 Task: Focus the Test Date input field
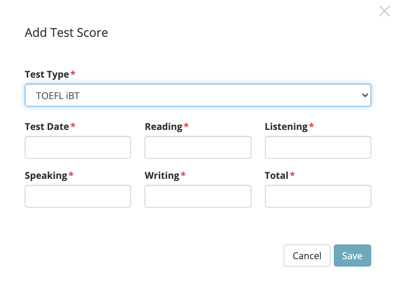click(78, 147)
